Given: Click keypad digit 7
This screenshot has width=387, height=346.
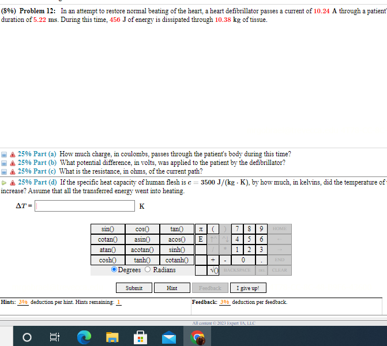Looking at the screenshot, I should coord(237,229).
